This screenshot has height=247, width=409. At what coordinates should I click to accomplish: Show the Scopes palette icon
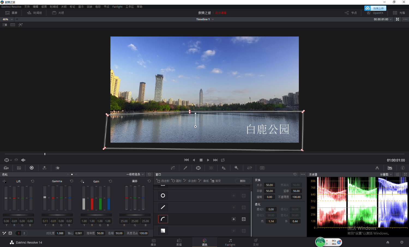coord(390,168)
